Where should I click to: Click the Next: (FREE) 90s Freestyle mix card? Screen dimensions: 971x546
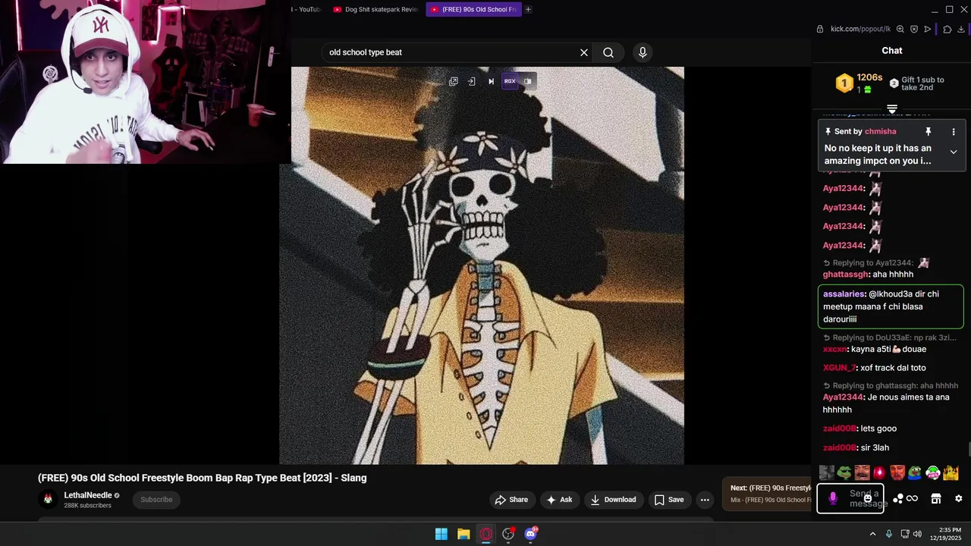pyautogui.click(x=768, y=494)
